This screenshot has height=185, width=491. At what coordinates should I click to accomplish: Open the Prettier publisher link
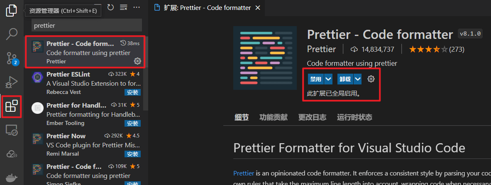(321, 49)
